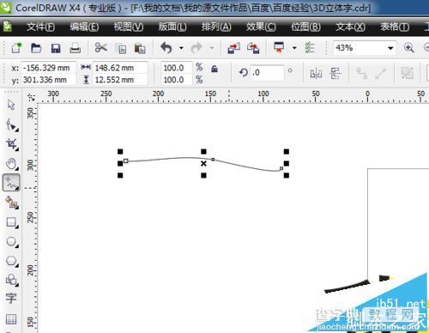Toggle vertical mirror button

point(335,74)
